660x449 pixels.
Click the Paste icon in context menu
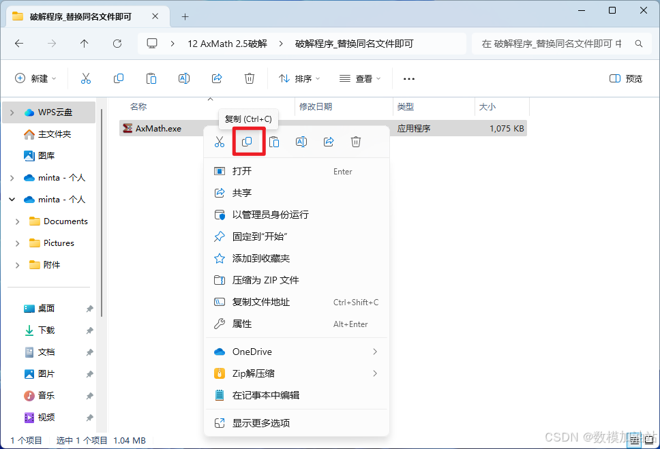point(274,142)
